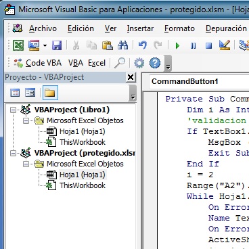
Task: Click the Copy icon
Action: pos(91,45)
